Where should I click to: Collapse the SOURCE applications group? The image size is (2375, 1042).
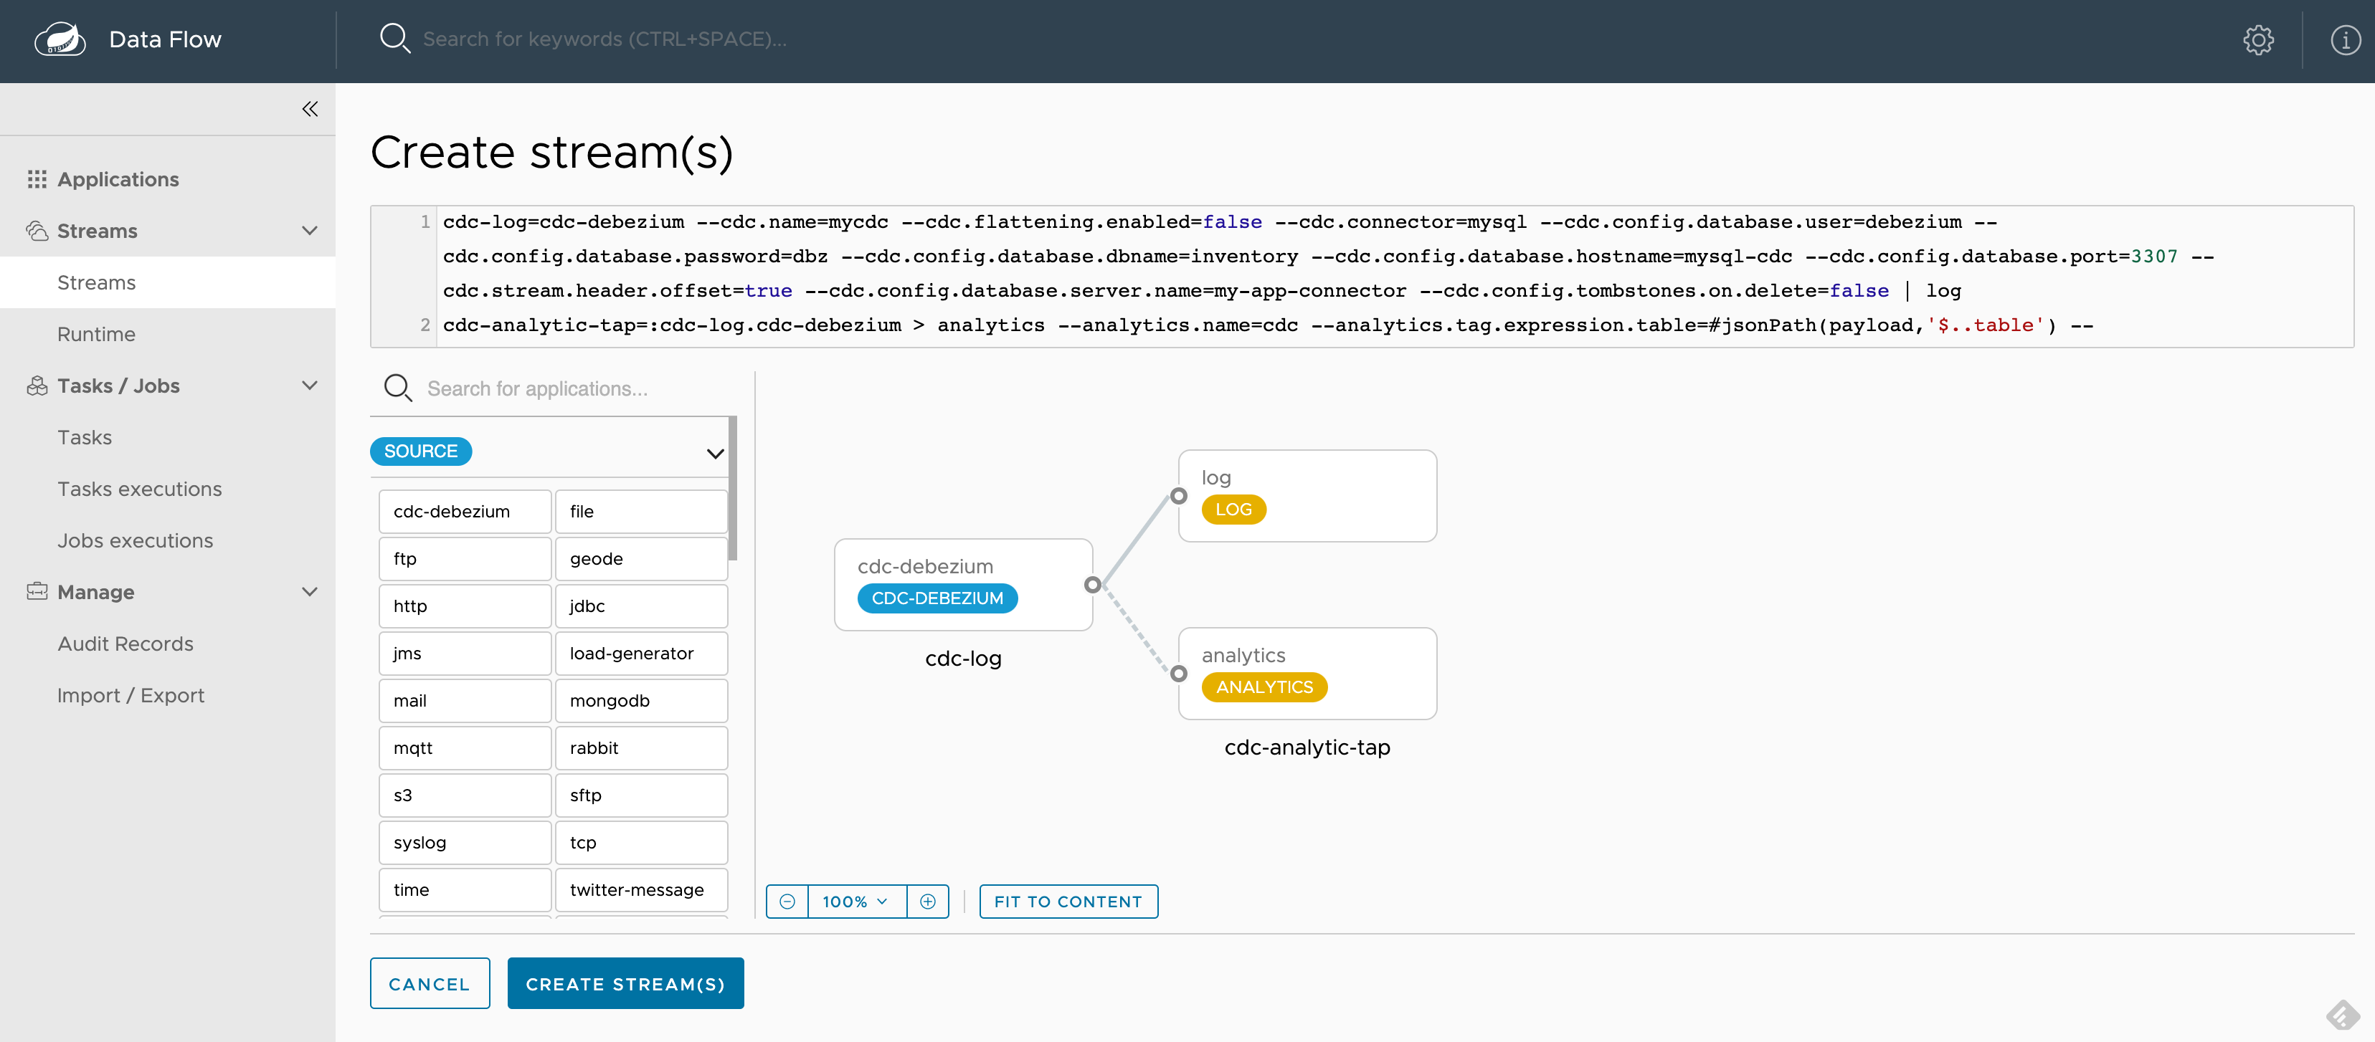click(714, 454)
